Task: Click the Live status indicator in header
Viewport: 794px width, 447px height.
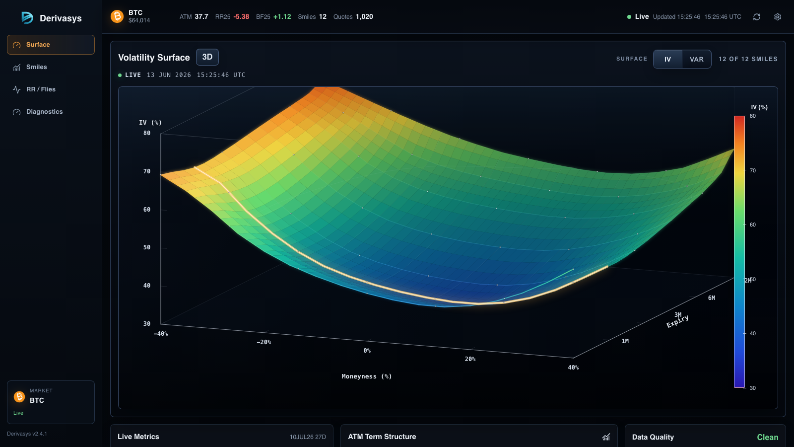Action: tap(638, 16)
